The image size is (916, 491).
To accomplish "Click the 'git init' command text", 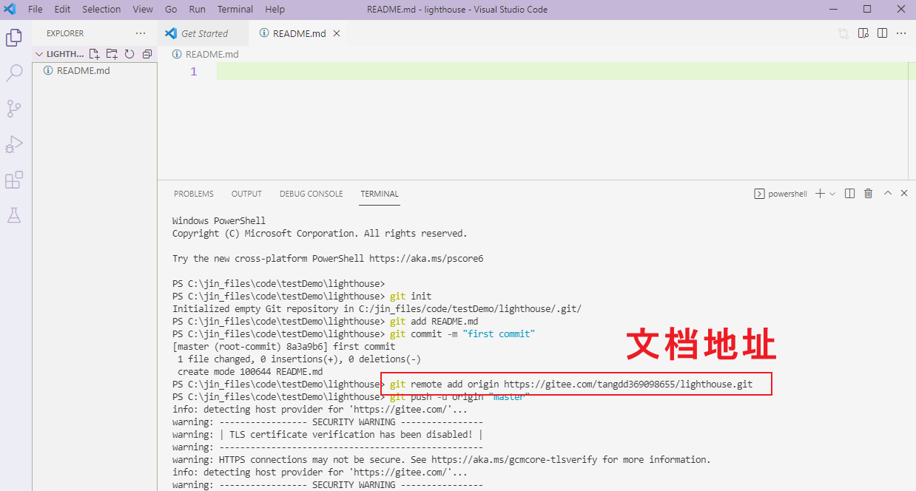I will click(411, 297).
